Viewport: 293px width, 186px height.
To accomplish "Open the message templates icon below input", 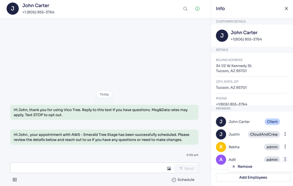I will click(15, 180).
